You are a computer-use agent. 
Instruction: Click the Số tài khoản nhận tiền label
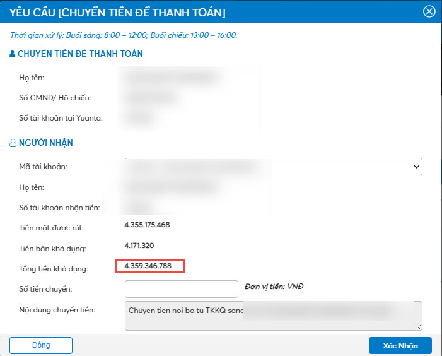59,208
